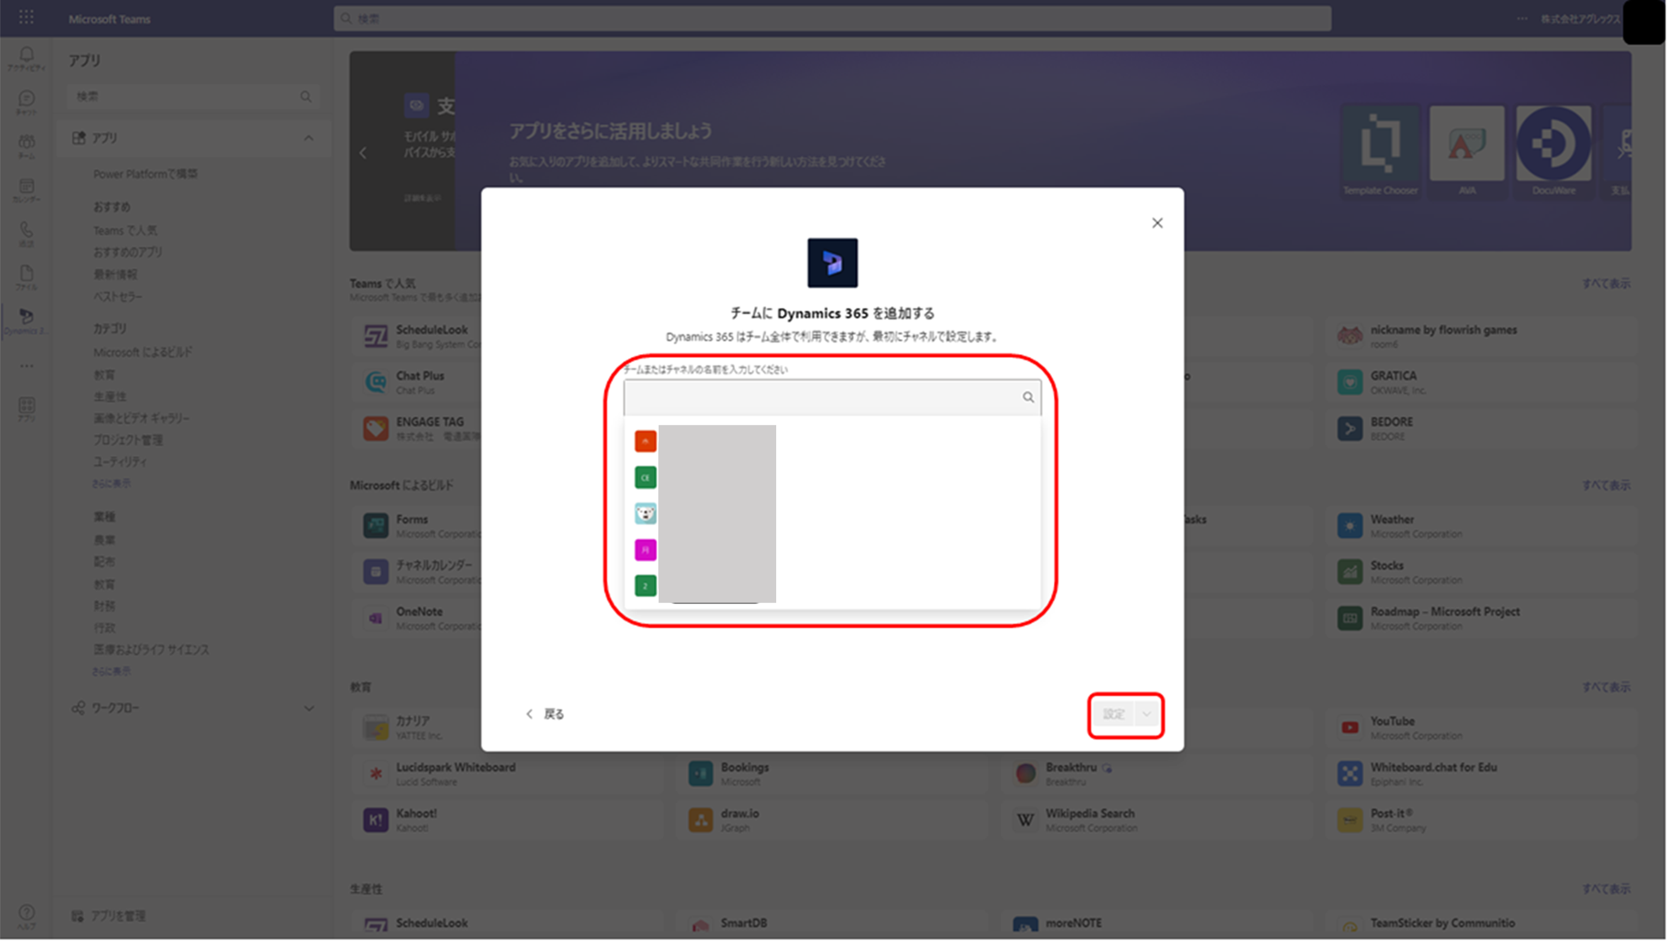The width and height of the screenshot is (1678, 946).
Task: Click 戻る back button in dialog
Action: (x=545, y=714)
